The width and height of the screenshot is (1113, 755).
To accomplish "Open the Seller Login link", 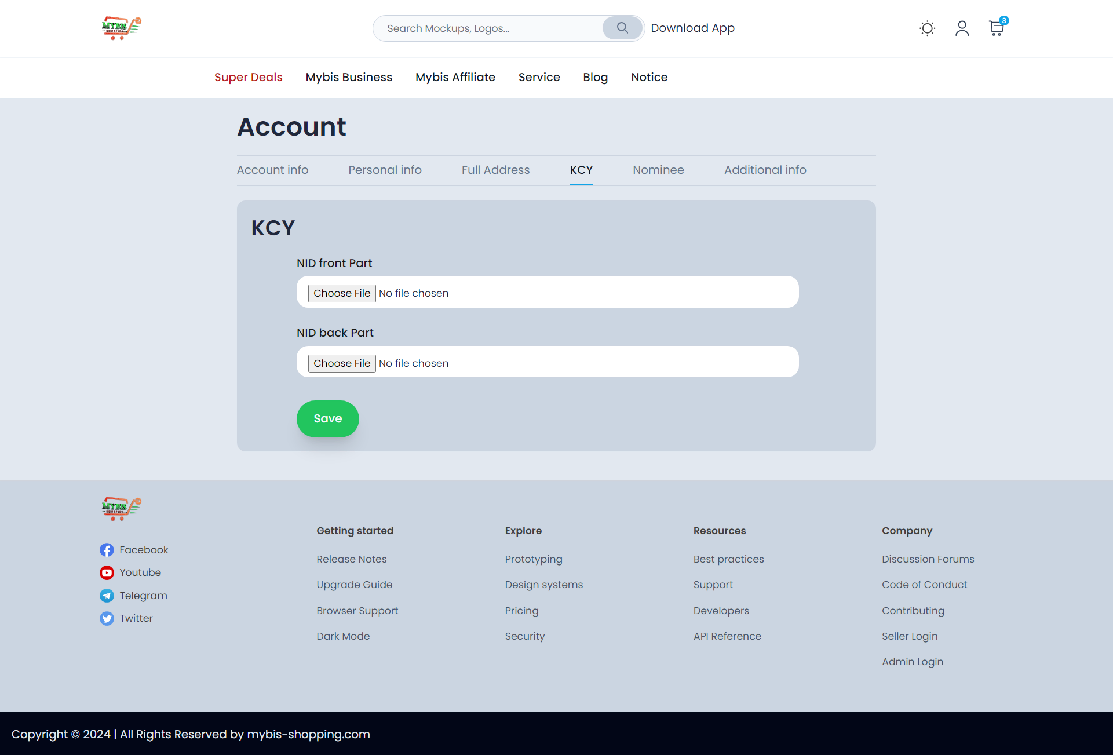I will coord(909,636).
